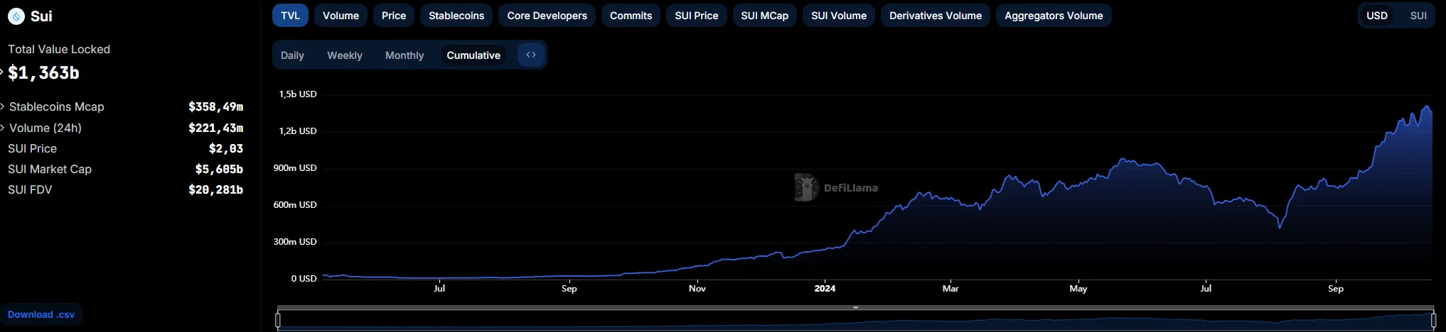The image size is (1446, 332).
Task: Switch to the Weekly view tab
Action: tap(345, 55)
